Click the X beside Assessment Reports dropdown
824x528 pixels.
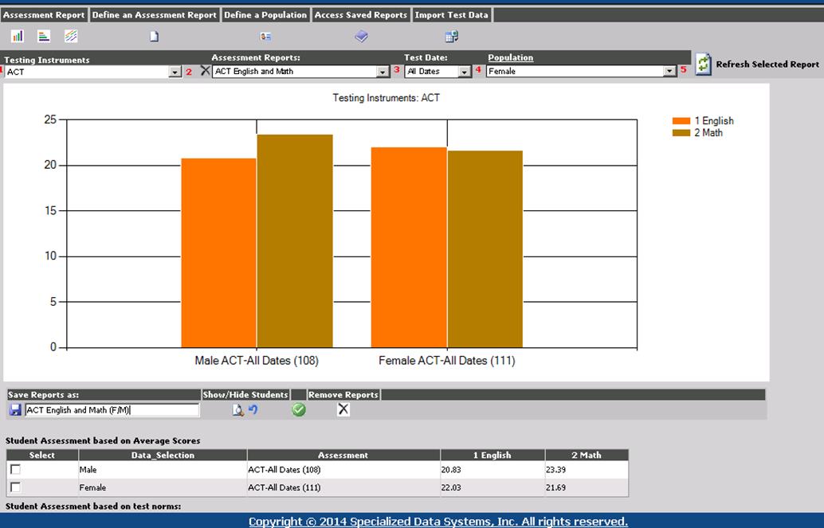pos(205,71)
